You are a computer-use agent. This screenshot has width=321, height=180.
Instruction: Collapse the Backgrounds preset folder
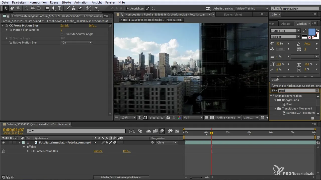tap(275, 100)
